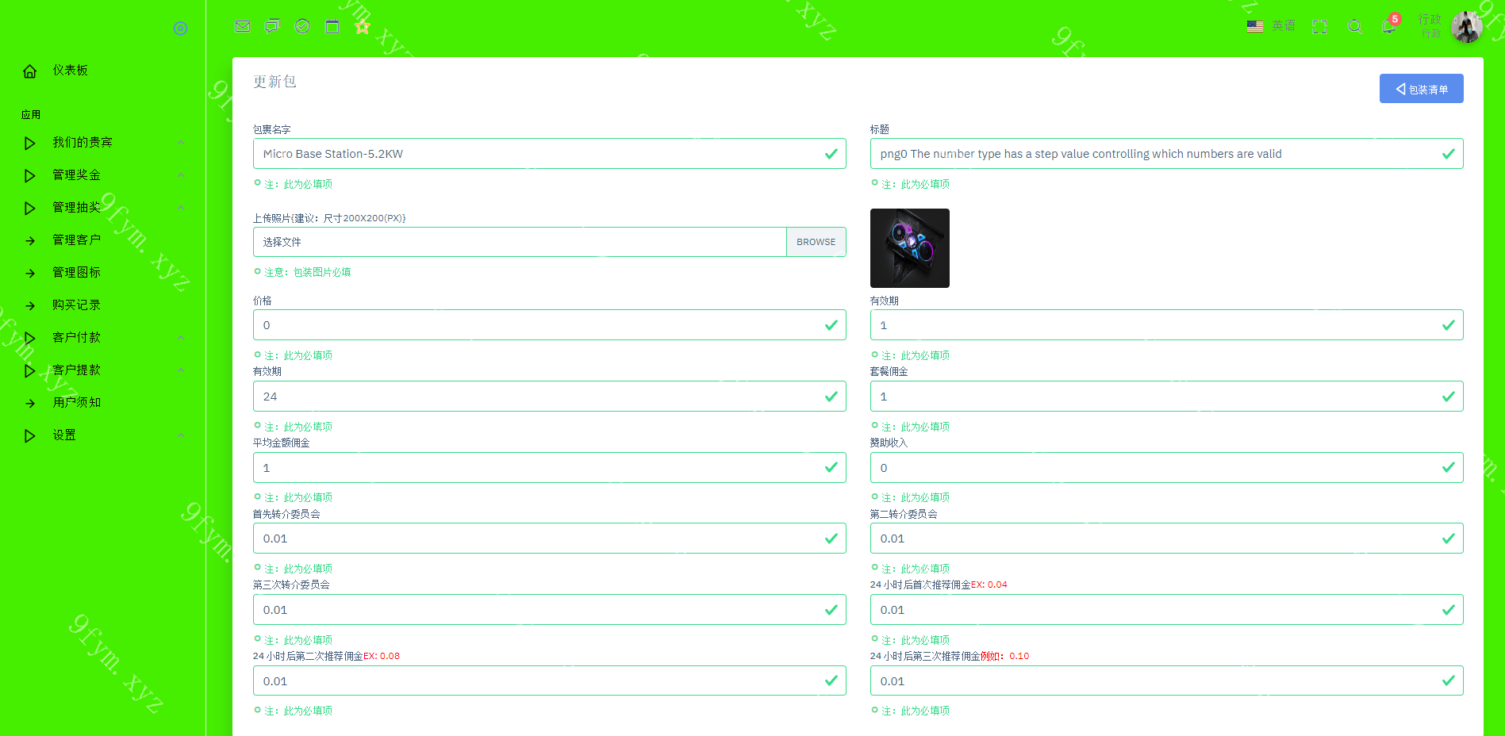Image resolution: width=1505 pixels, height=736 pixels.
Task: Focus the 24小时后第三次推荐佣金 input field
Action: [1167, 681]
